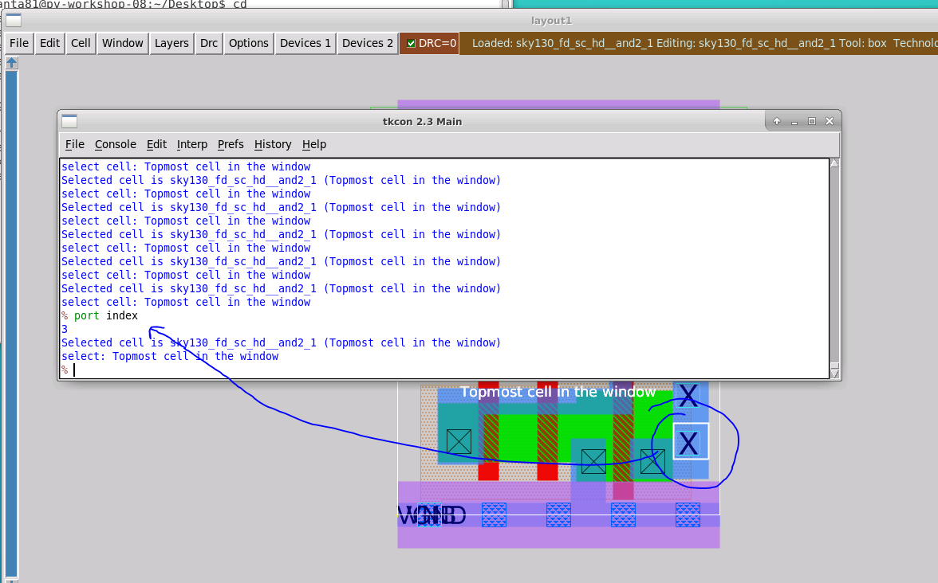Open tkcon Interp menu
The height and width of the screenshot is (583, 938).
tap(192, 145)
